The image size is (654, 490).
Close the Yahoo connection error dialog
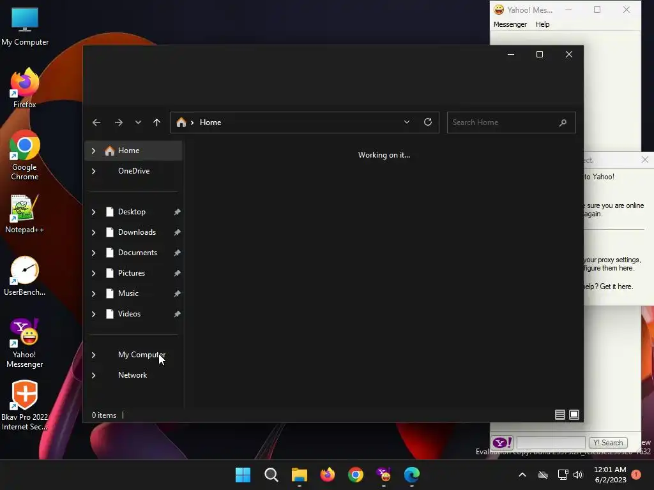click(x=645, y=160)
